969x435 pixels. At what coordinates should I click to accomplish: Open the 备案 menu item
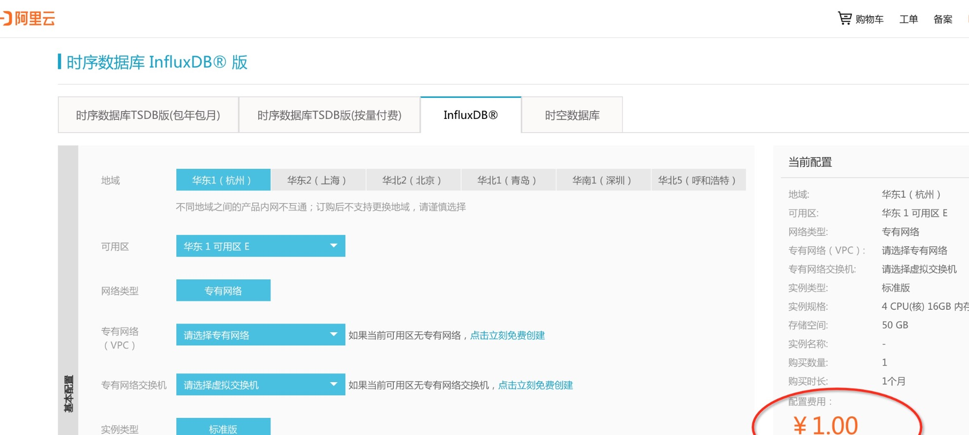tap(943, 19)
